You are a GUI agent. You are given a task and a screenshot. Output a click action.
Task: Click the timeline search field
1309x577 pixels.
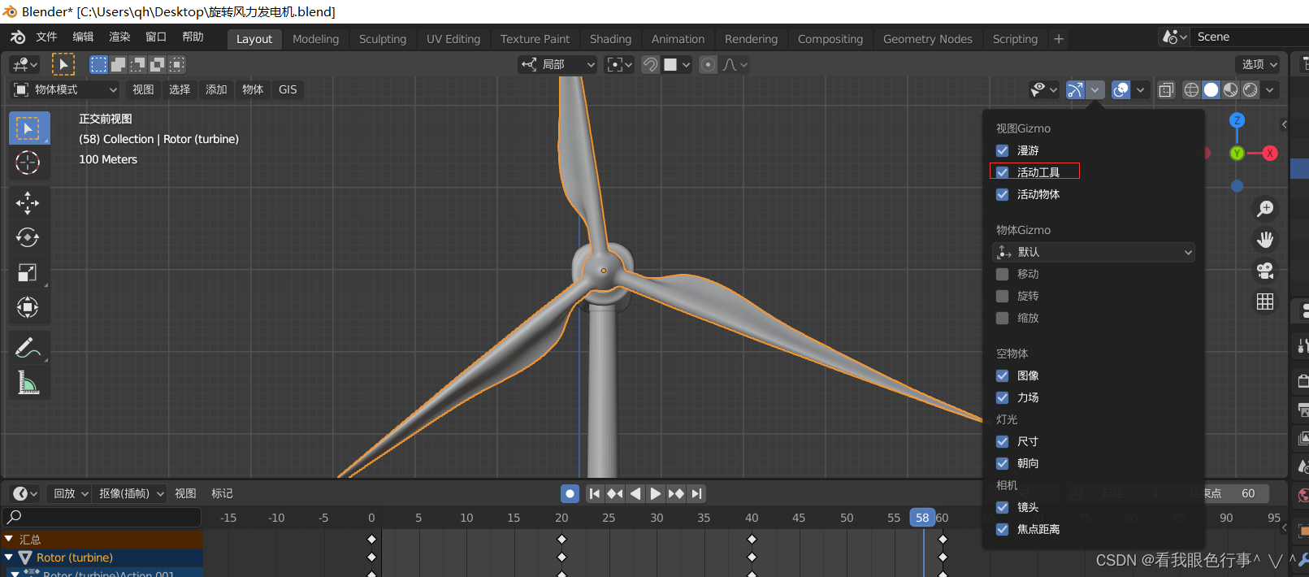102,517
